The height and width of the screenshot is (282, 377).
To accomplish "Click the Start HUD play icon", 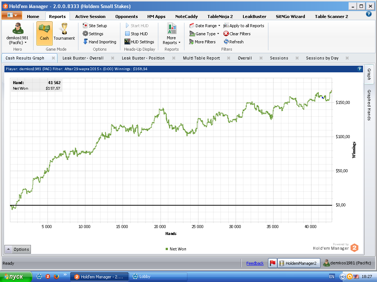I will 127,26.
